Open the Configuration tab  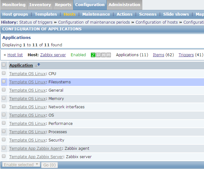90,5
